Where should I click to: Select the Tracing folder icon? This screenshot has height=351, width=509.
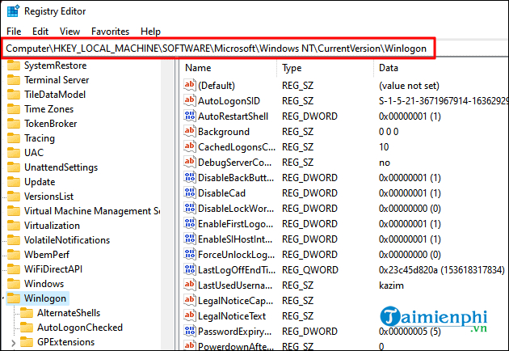pyautogui.click(x=14, y=138)
